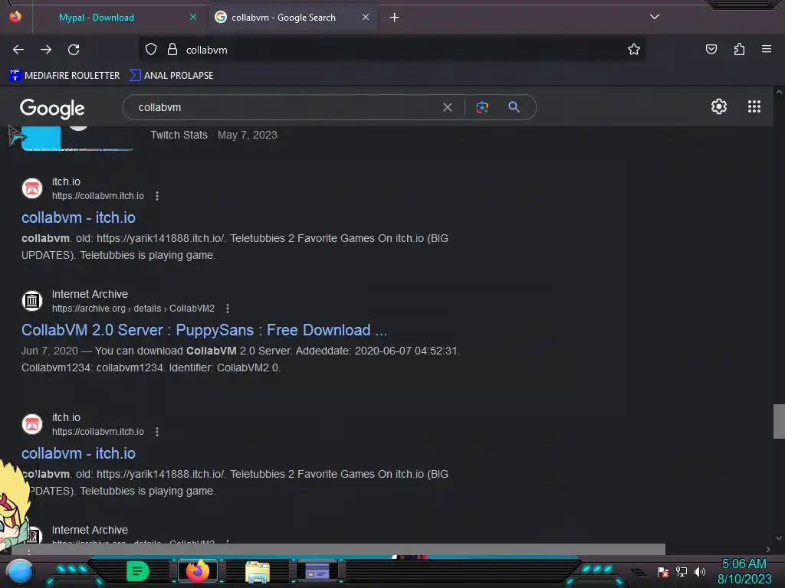
Task: Open the Start orb button
Action: (20, 572)
